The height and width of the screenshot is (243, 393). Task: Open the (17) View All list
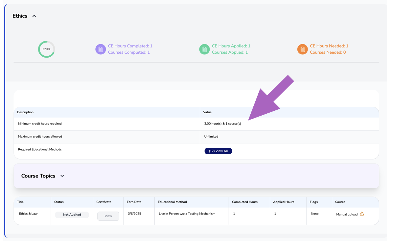218,151
